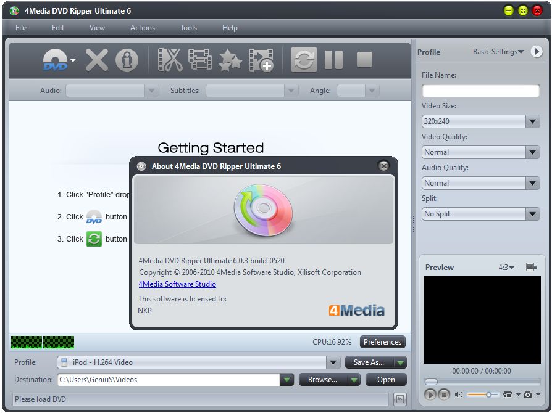Open the 4:3 aspect ratio dropdown

pyautogui.click(x=506, y=268)
